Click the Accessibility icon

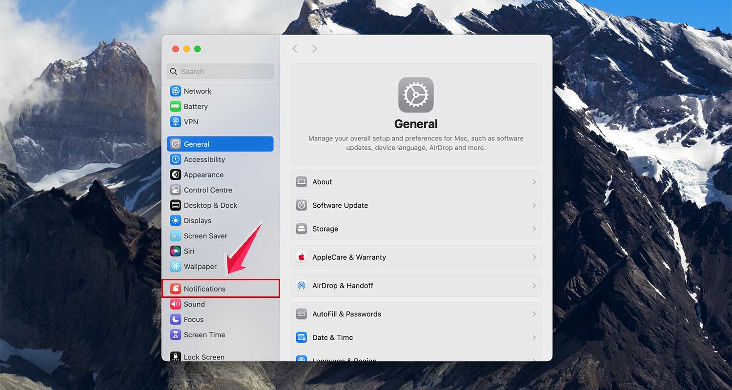[x=176, y=159]
